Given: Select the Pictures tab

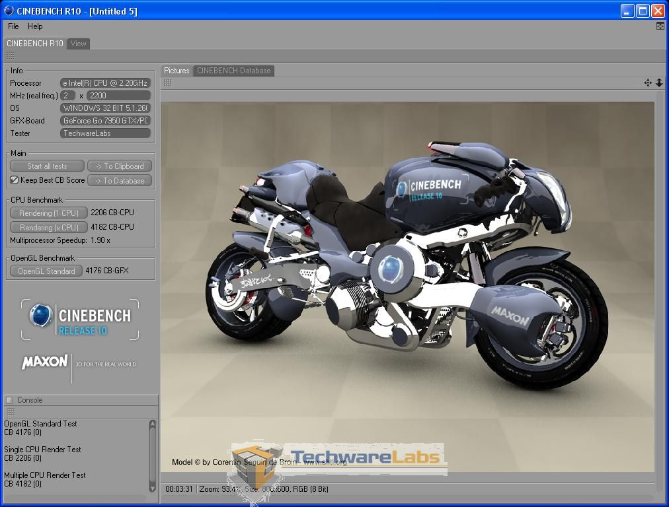Looking at the screenshot, I should tap(177, 71).
